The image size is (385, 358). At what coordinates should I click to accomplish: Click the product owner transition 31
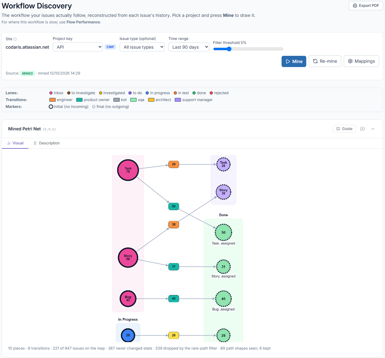[x=174, y=267]
